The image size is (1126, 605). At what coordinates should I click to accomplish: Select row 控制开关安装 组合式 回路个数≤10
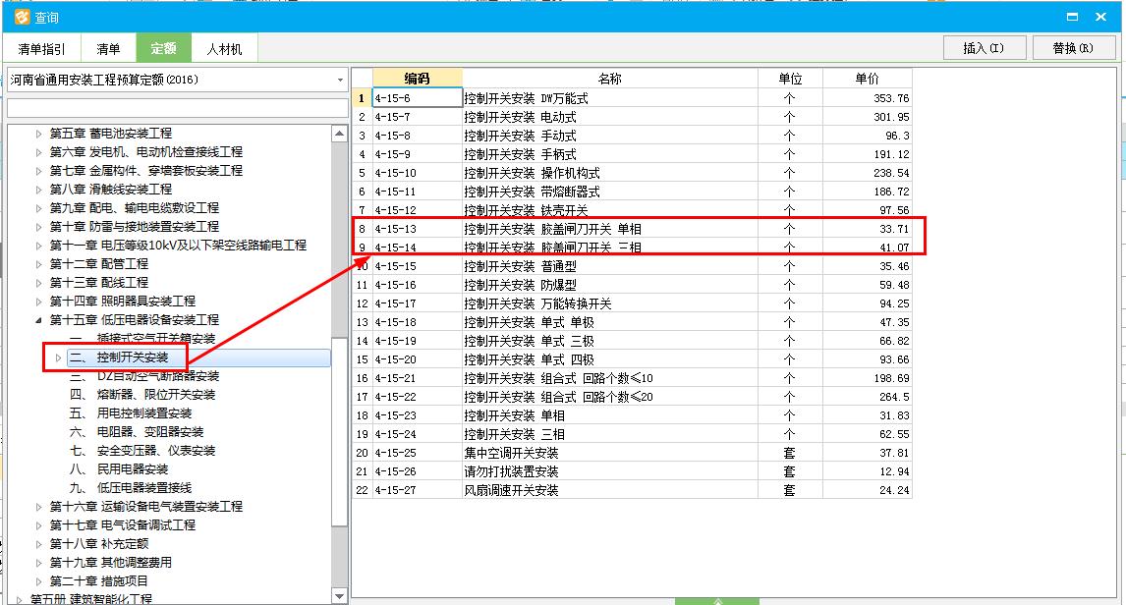pos(632,378)
